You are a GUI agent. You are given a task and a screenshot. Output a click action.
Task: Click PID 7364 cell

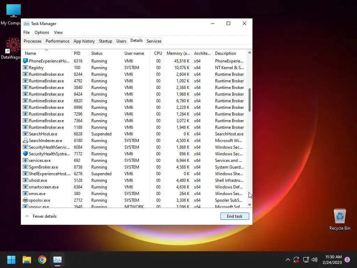click(78, 120)
